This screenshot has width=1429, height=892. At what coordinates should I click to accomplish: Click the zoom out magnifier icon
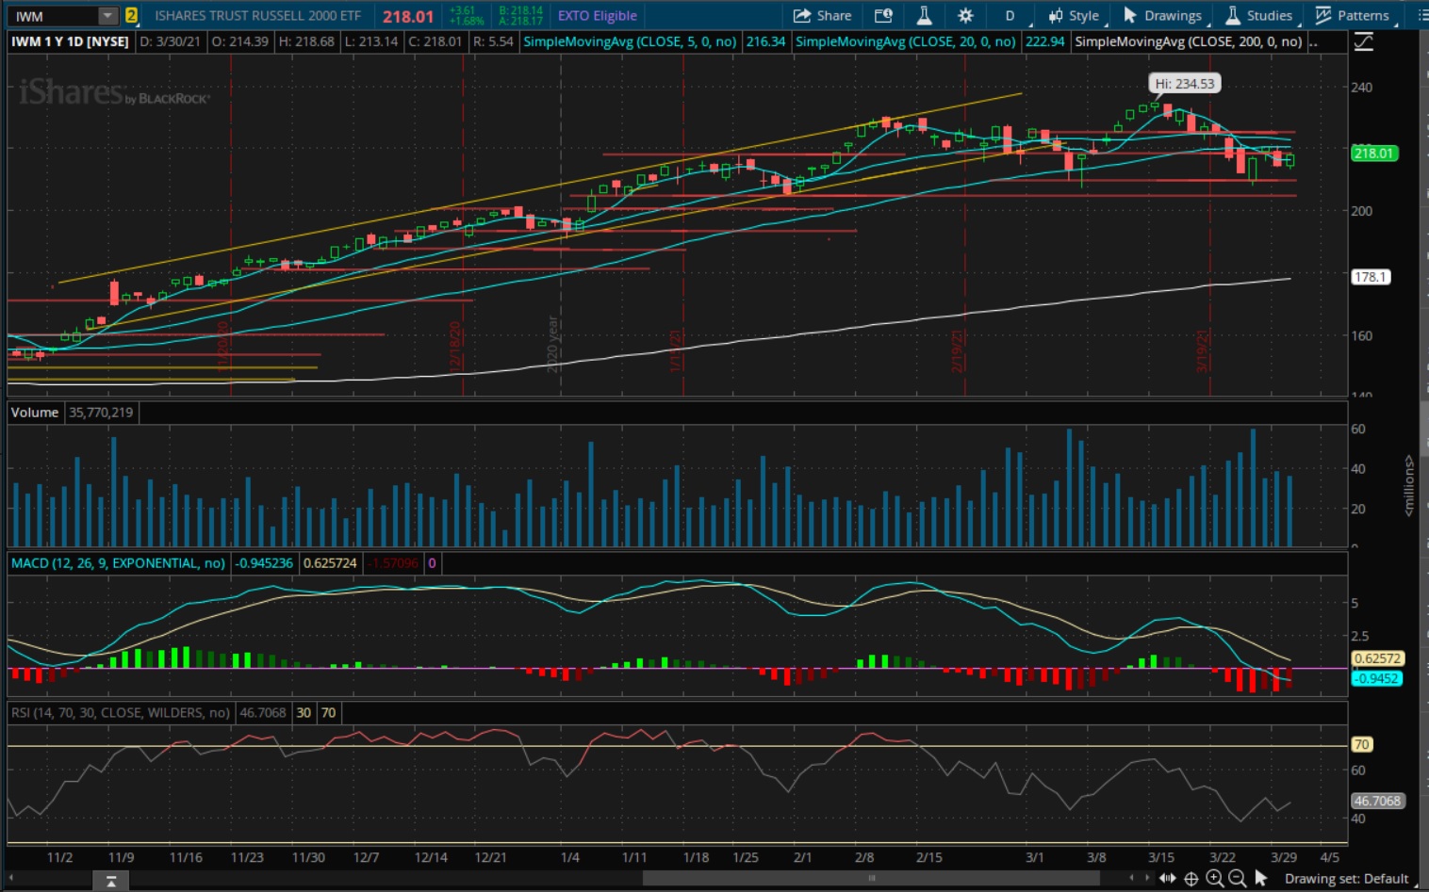1238,879
